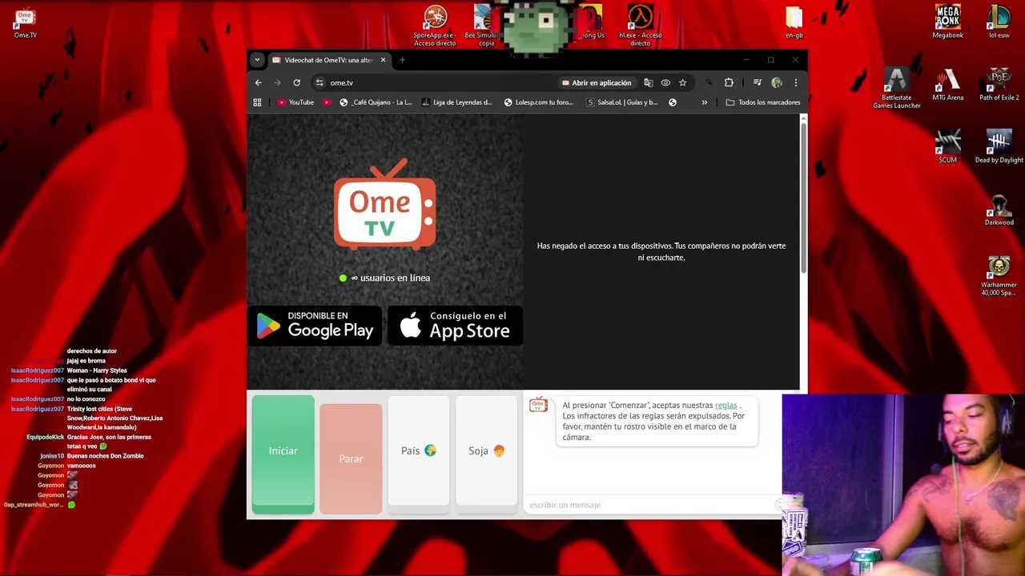Screen dimensions: 1025x576
Task: Open the media controls icon
Action: (x=757, y=82)
